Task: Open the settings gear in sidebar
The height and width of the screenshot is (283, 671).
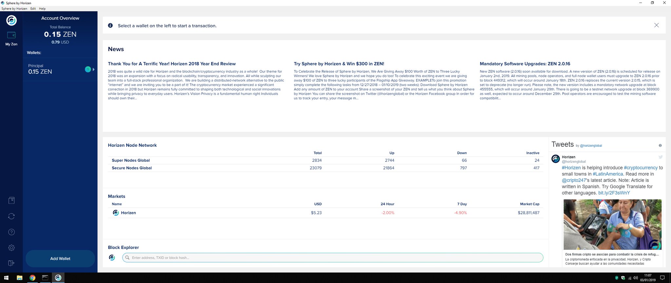Action: point(11,248)
